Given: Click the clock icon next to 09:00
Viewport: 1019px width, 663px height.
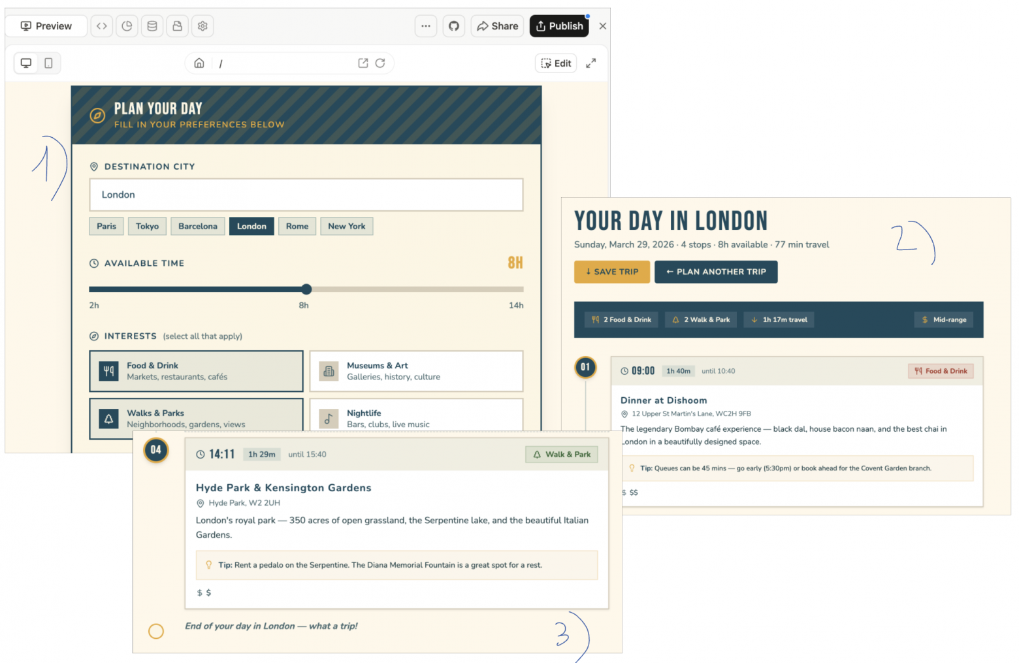Looking at the screenshot, I should (624, 371).
